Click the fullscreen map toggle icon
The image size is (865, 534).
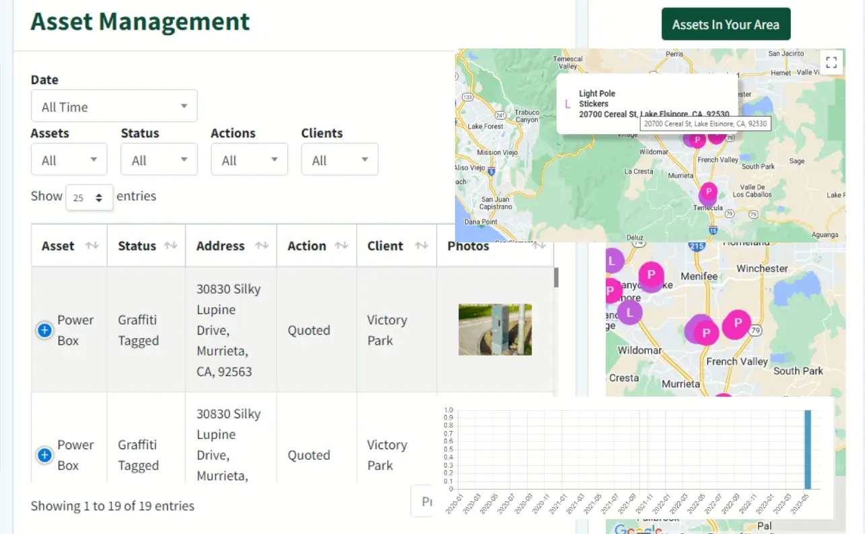[x=831, y=63]
